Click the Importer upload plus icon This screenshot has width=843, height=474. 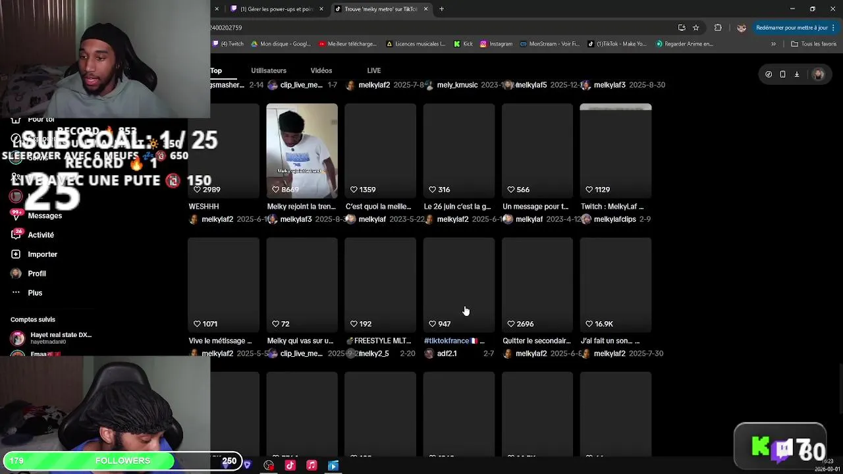[16, 254]
